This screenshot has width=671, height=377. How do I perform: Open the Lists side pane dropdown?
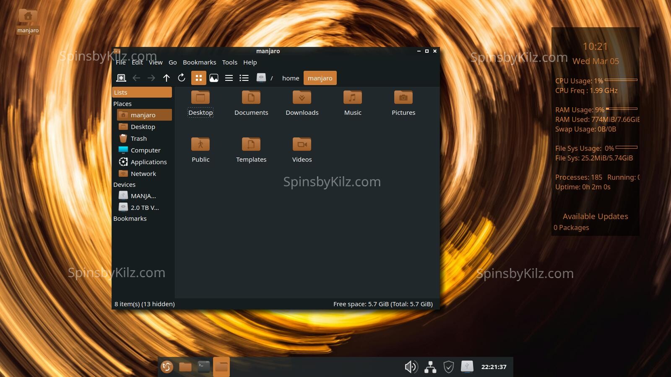pos(142,92)
